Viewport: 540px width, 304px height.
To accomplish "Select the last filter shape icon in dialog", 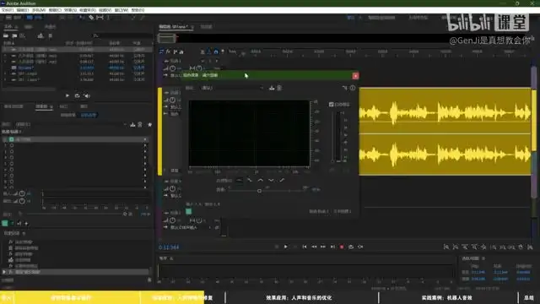I will (x=282, y=180).
